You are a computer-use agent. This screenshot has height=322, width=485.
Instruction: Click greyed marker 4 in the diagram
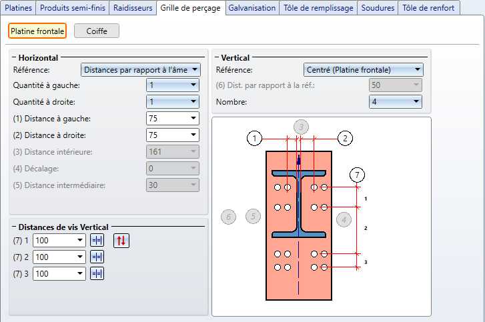click(344, 219)
